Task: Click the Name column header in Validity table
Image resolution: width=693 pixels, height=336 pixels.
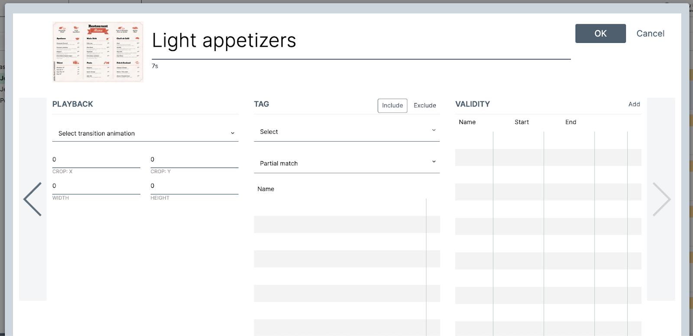Action: click(467, 122)
